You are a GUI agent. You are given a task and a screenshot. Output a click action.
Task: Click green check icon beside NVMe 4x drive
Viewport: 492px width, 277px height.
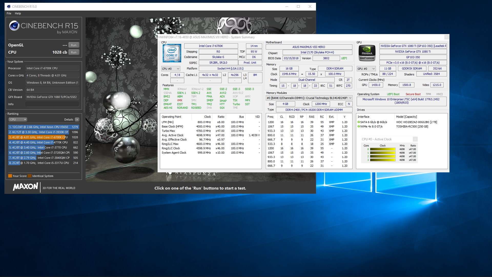coord(359,126)
